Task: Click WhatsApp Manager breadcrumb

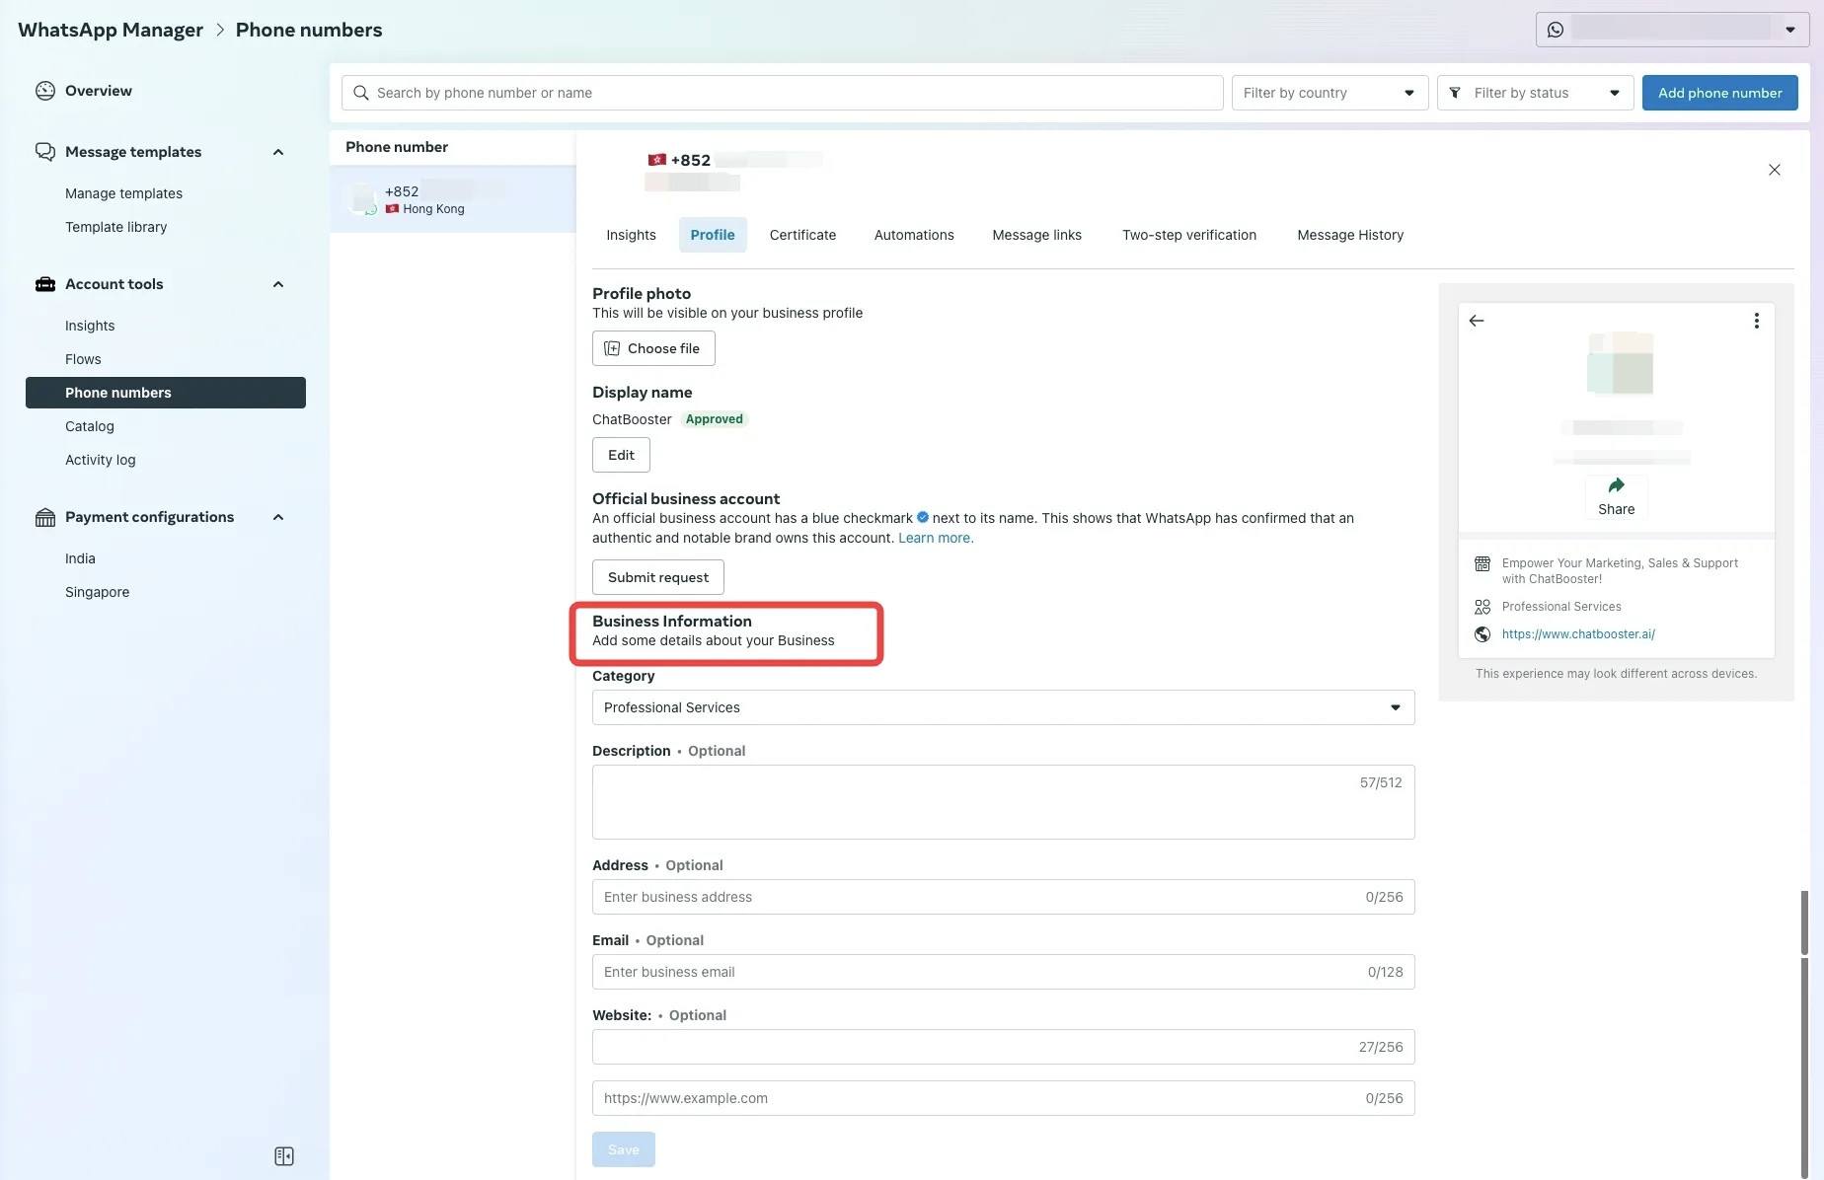Action: 111,30
